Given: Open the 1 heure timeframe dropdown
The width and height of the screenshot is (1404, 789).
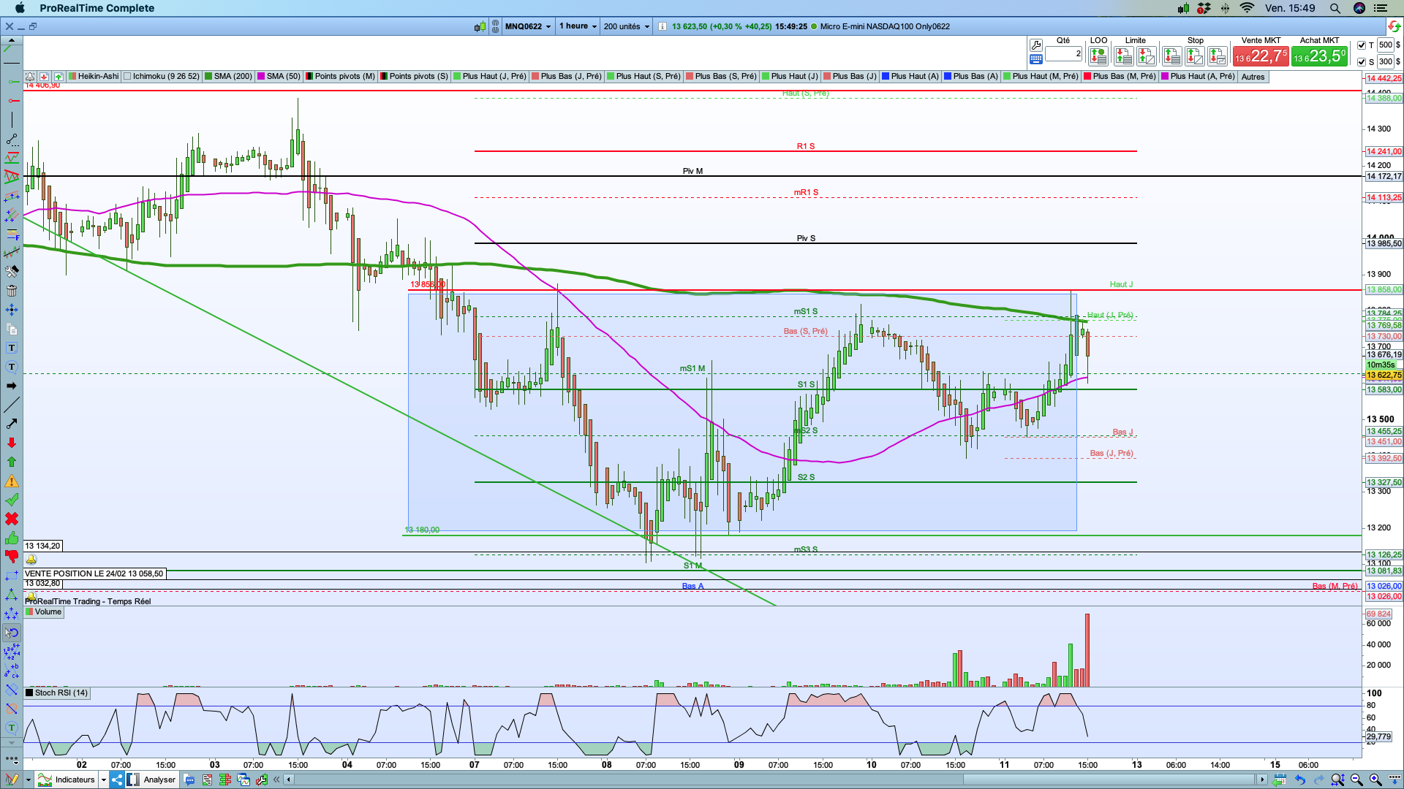Looking at the screenshot, I should 578,26.
